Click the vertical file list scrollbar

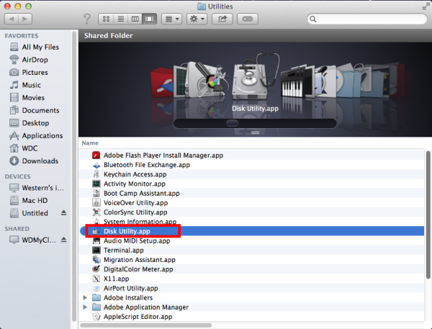(428, 215)
